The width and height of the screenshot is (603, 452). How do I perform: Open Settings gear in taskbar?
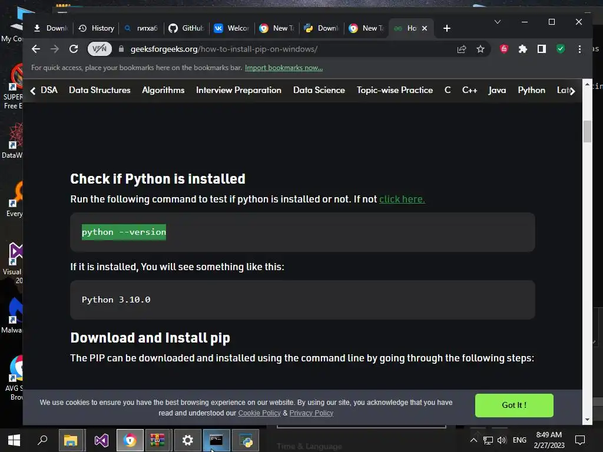[187, 440]
